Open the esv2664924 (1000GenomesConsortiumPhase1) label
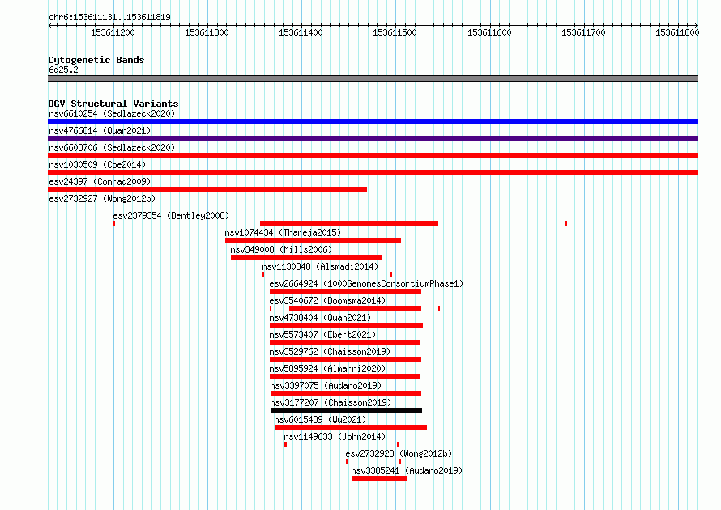This screenshot has height=510, width=721. click(366, 283)
